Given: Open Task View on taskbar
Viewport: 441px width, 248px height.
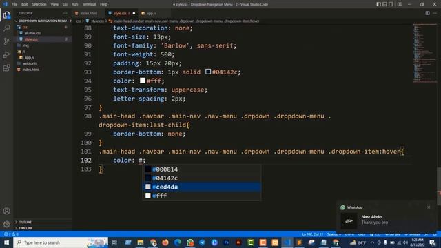Looking at the screenshot, I should (114, 242).
